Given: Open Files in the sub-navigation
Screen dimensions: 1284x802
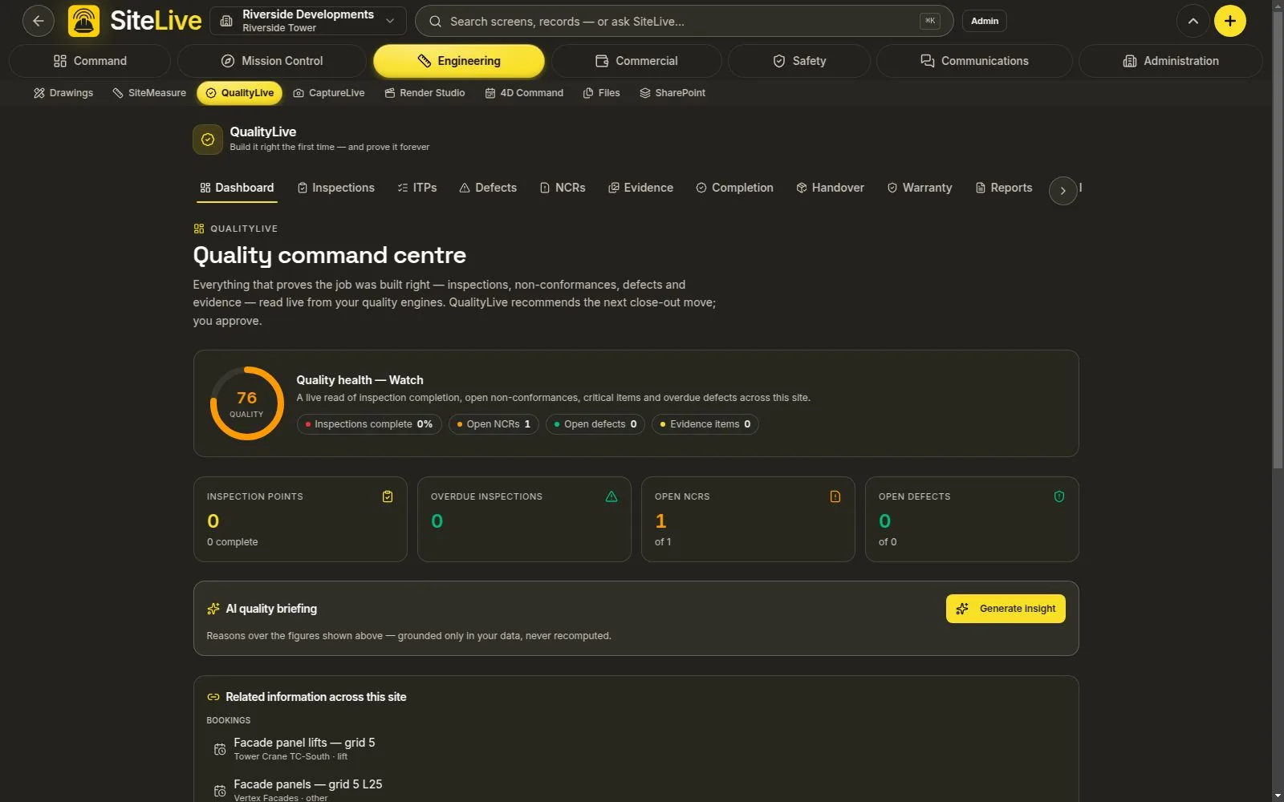Looking at the screenshot, I should pos(601,93).
